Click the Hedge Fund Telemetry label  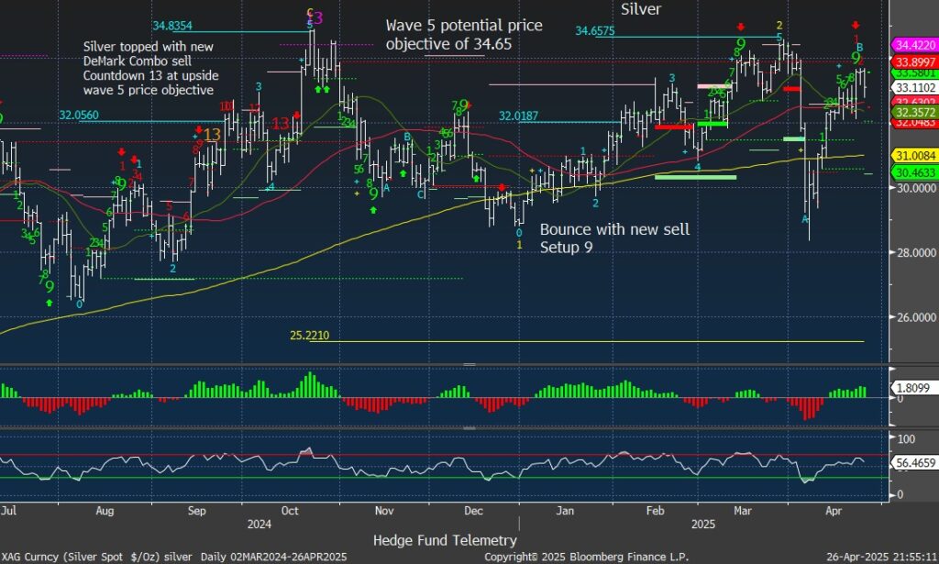[445, 540]
